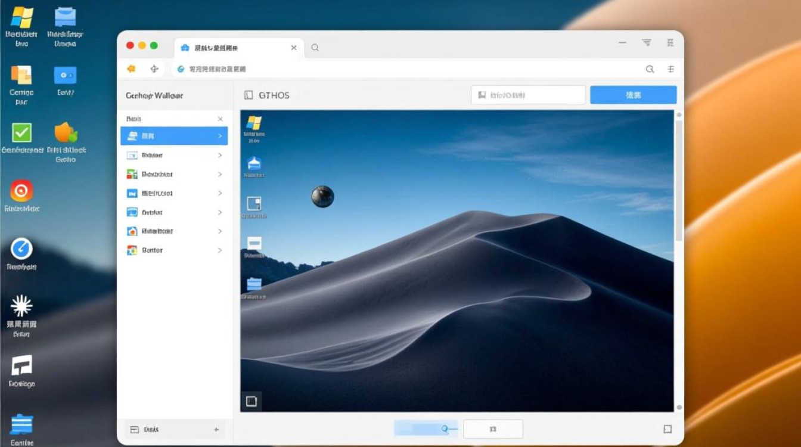801x447 pixels.
Task: Click the input field beside GTHOS header
Action: [528, 95]
